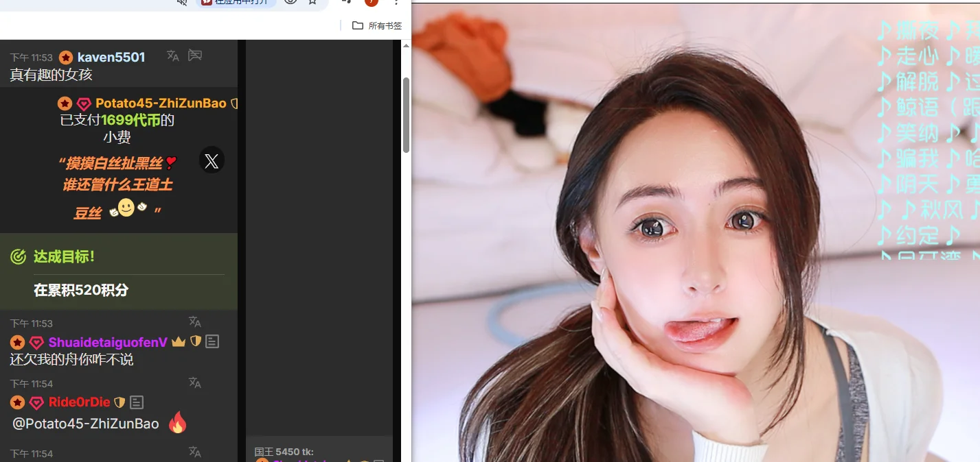Screen dimensions: 980x462
Task: Click ShuaidetaiguofenV's gold crown badge
Action: pos(179,341)
